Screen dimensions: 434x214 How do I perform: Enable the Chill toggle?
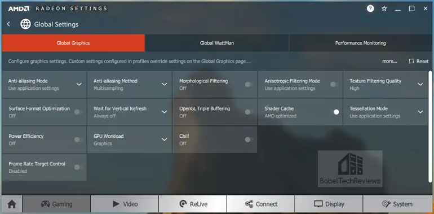pyautogui.click(x=249, y=139)
